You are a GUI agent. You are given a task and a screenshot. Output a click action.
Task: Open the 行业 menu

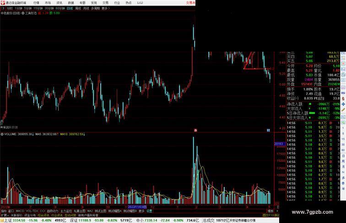117,3
